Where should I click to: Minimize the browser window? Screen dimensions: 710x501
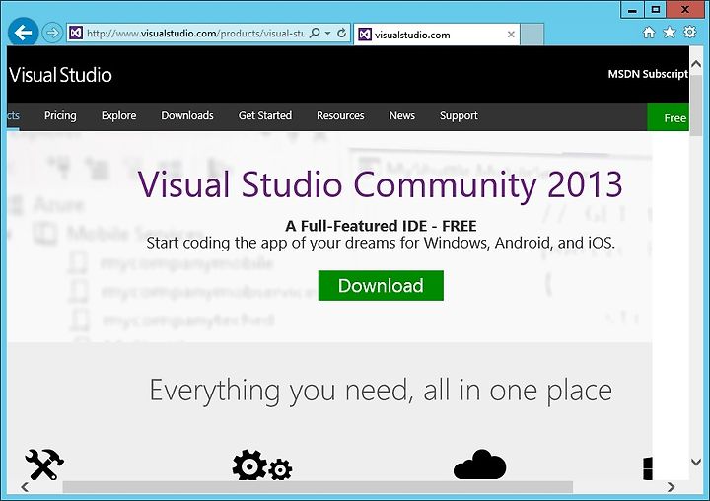click(632, 10)
